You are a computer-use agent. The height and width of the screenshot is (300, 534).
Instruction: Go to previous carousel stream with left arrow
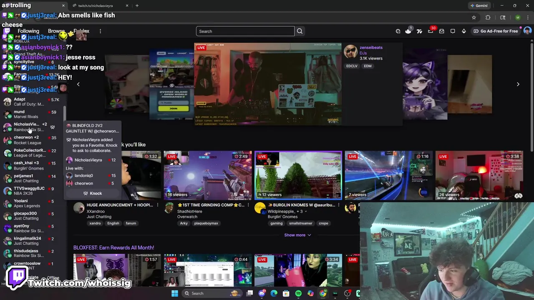coord(78,84)
